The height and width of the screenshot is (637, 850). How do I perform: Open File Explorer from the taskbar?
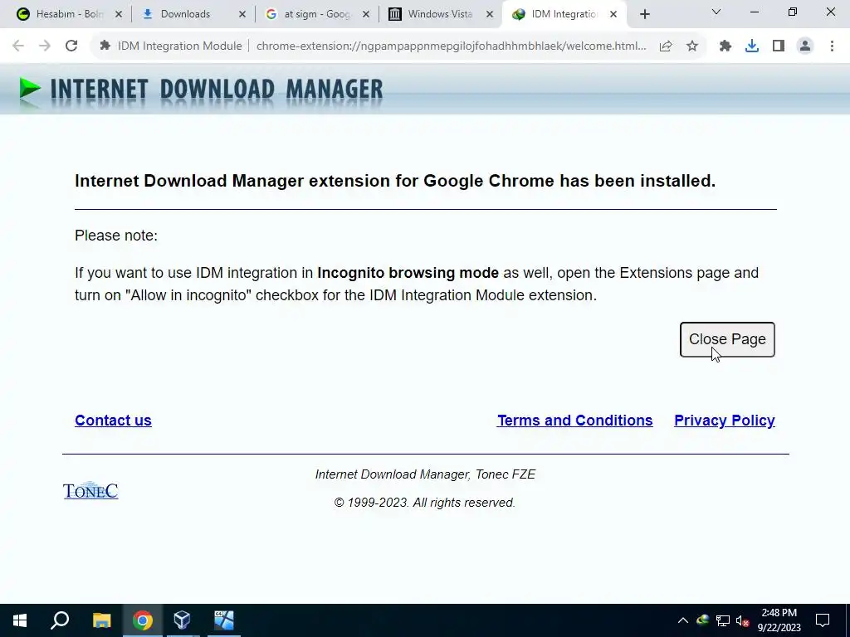coord(101,620)
